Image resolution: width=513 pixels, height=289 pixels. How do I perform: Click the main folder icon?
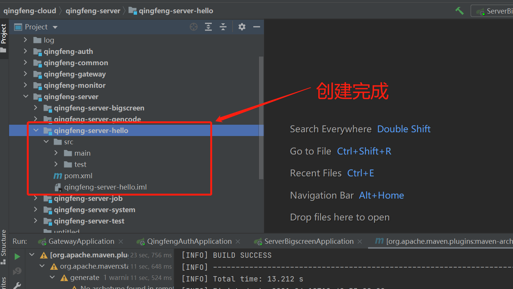click(x=68, y=153)
